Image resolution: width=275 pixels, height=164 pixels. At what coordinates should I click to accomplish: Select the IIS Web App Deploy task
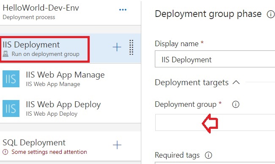pos(70,108)
